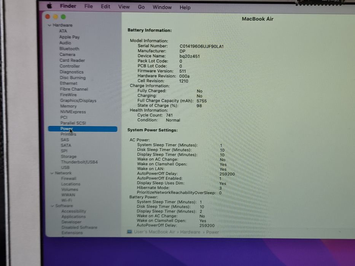Select Locations under Network

(71, 184)
